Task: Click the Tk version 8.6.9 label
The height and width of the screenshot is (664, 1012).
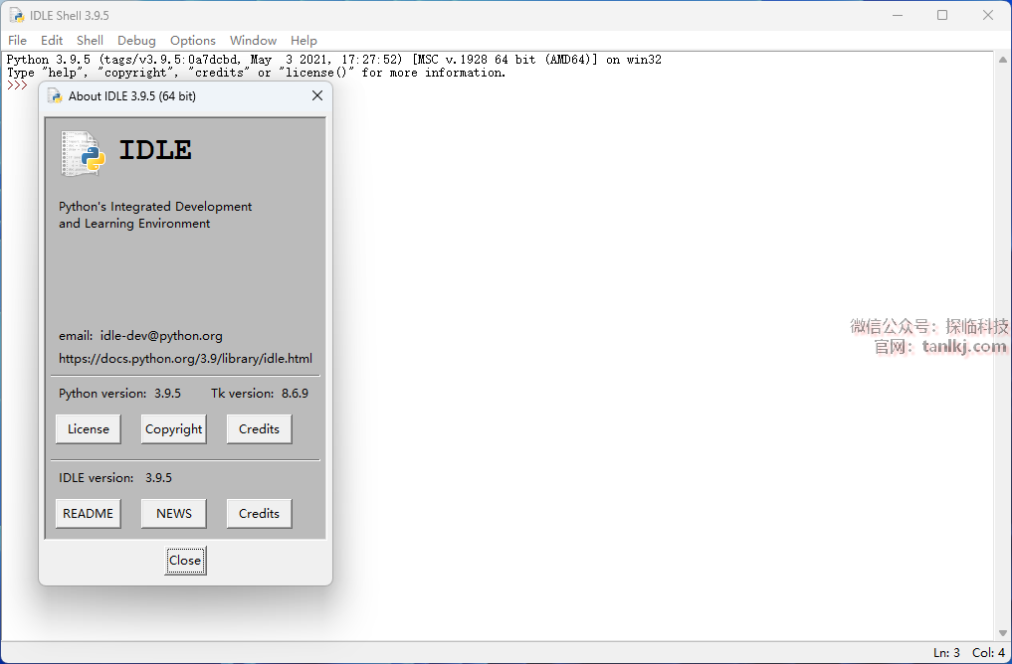Action: tap(260, 394)
